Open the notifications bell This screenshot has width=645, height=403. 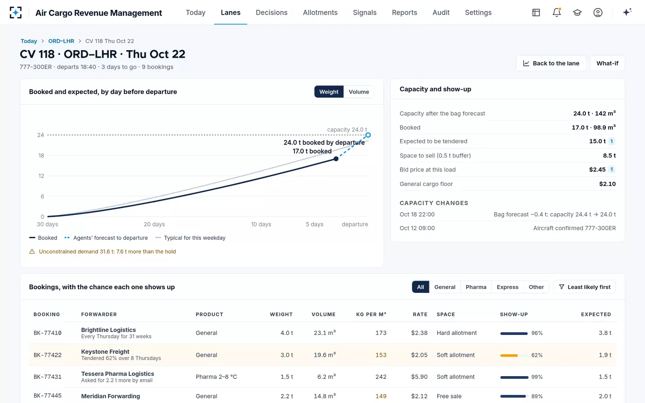pyautogui.click(x=557, y=13)
